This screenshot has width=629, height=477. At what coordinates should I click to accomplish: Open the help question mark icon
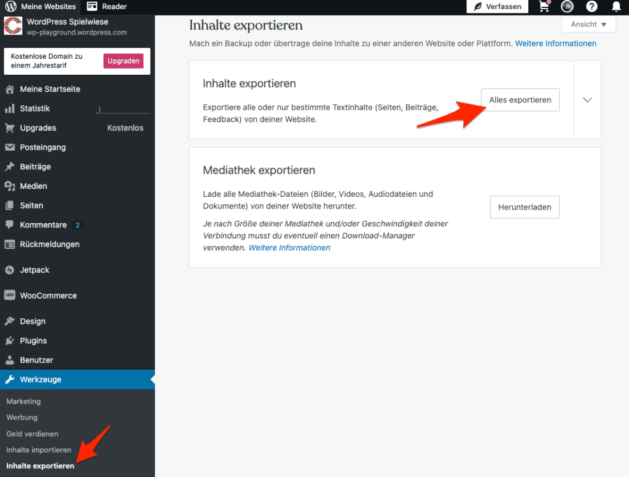[x=592, y=6]
